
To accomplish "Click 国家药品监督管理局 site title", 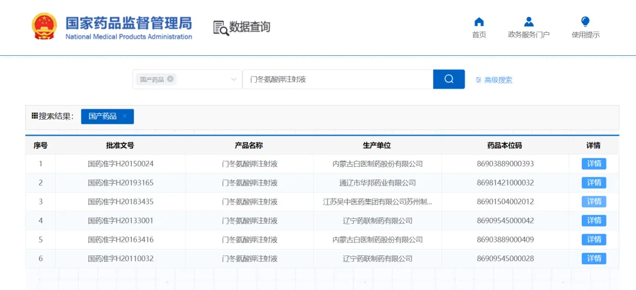I will (128, 23).
